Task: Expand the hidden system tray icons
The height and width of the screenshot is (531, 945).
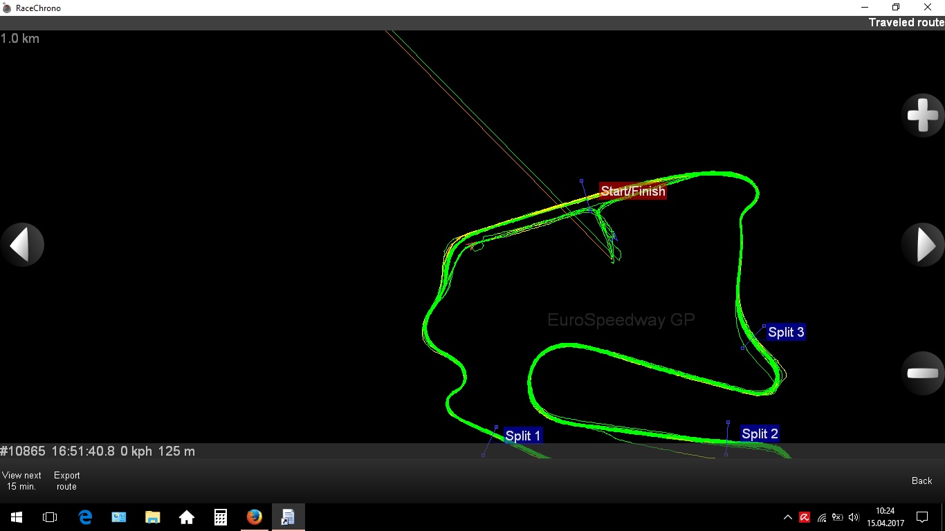Action: tap(787, 517)
